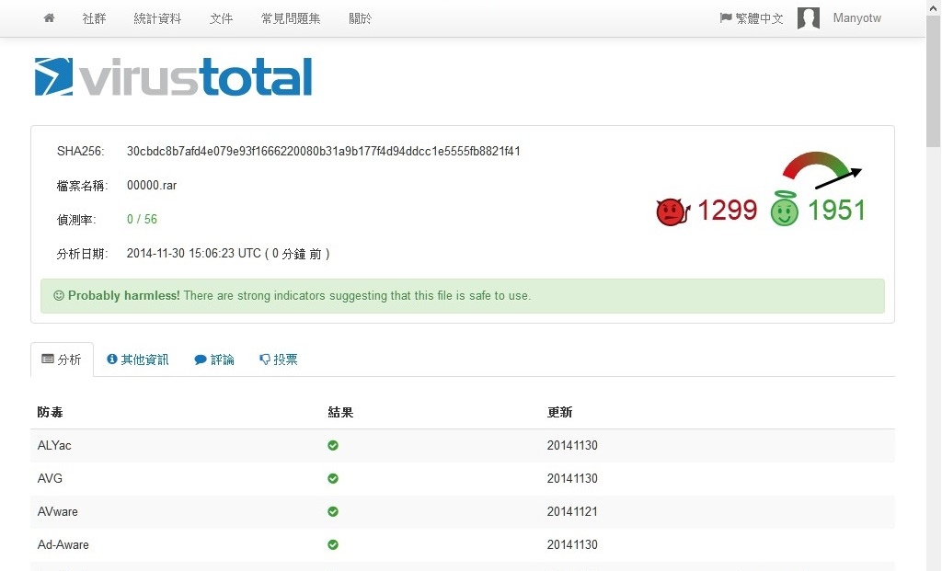The width and height of the screenshot is (942, 571).
Task: Open the 關於 menu
Action: click(361, 18)
